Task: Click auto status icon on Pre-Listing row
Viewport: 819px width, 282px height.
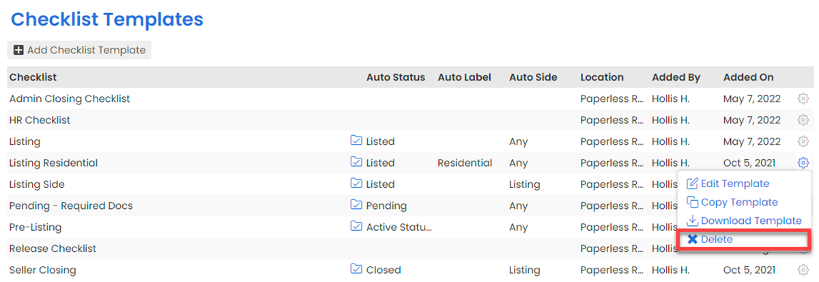Action: (356, 227)
